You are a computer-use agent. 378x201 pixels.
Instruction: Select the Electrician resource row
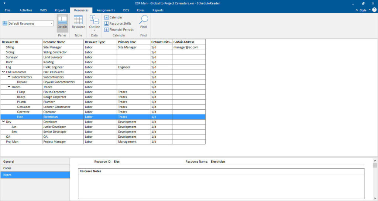(x=103, y=117)
